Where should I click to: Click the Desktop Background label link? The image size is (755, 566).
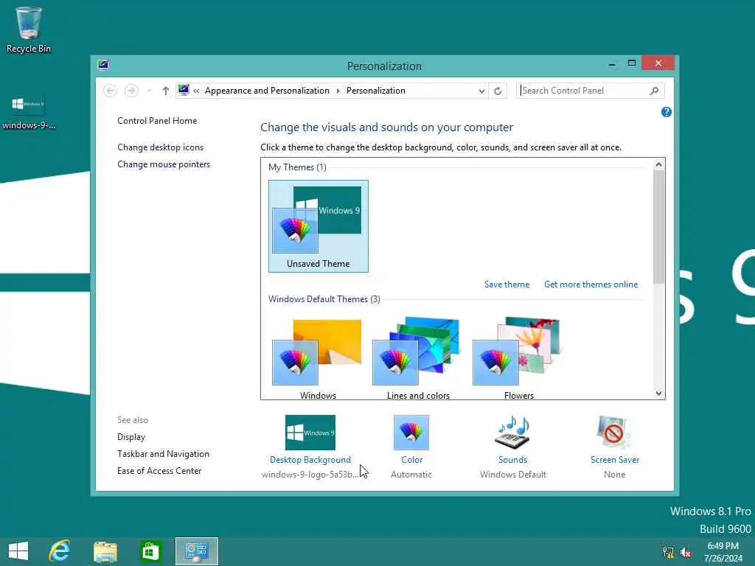[310, 460]
